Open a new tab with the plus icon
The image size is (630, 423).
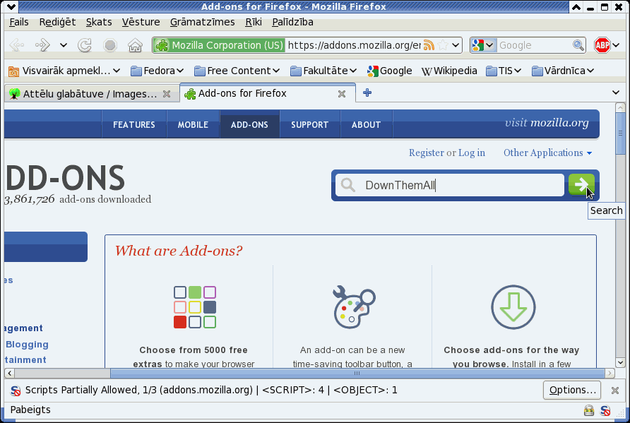pos(367,93)
